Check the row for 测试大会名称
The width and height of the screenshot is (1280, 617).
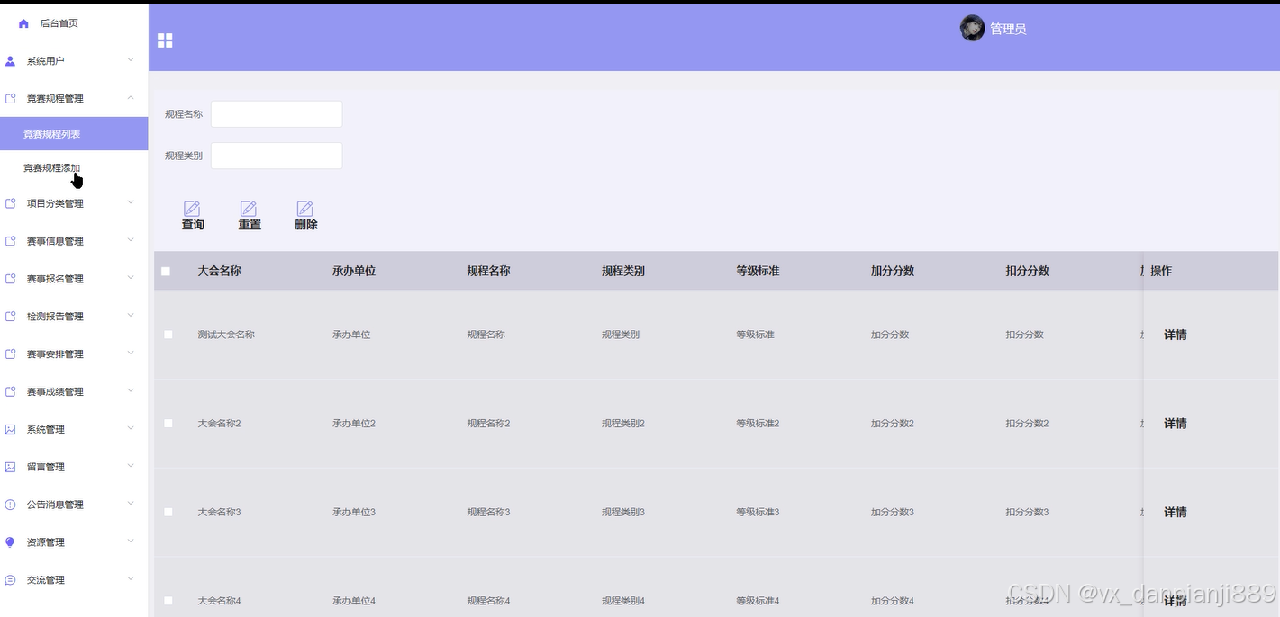coord(168,335)
